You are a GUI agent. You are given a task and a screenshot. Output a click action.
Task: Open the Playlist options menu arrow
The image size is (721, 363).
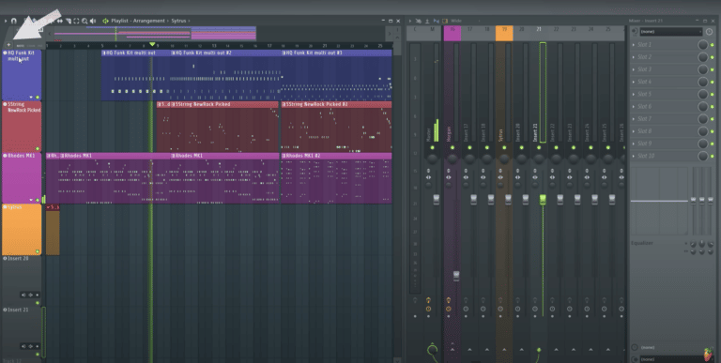tap(6, 21)
